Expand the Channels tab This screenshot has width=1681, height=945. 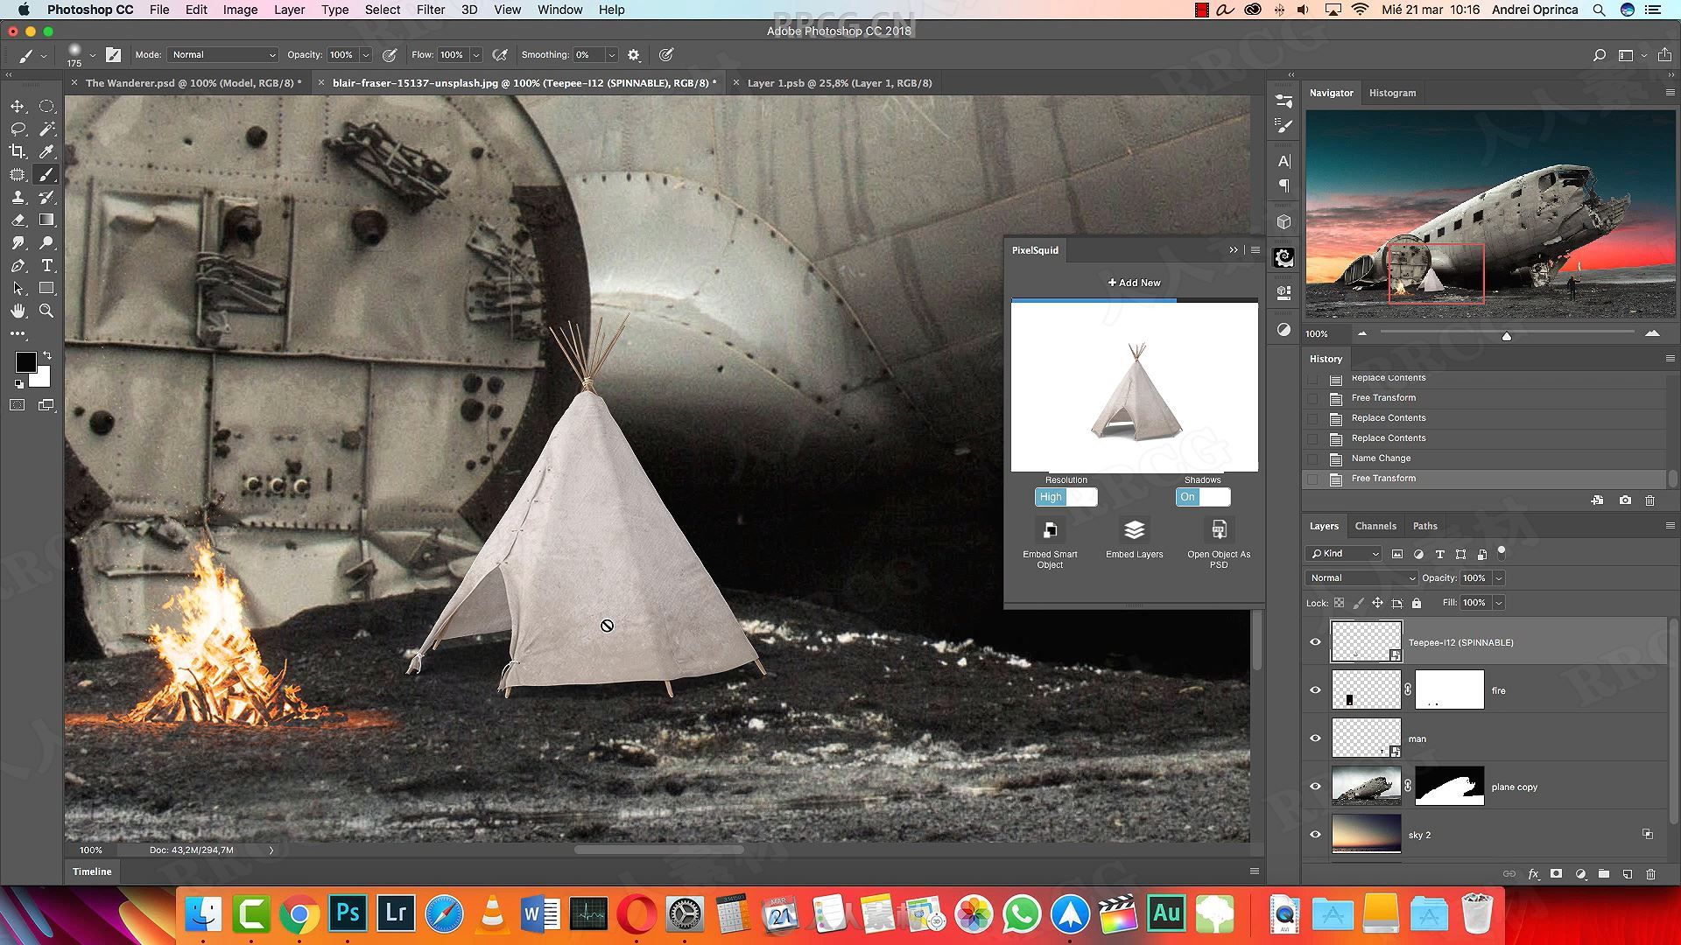point(1377,526)
